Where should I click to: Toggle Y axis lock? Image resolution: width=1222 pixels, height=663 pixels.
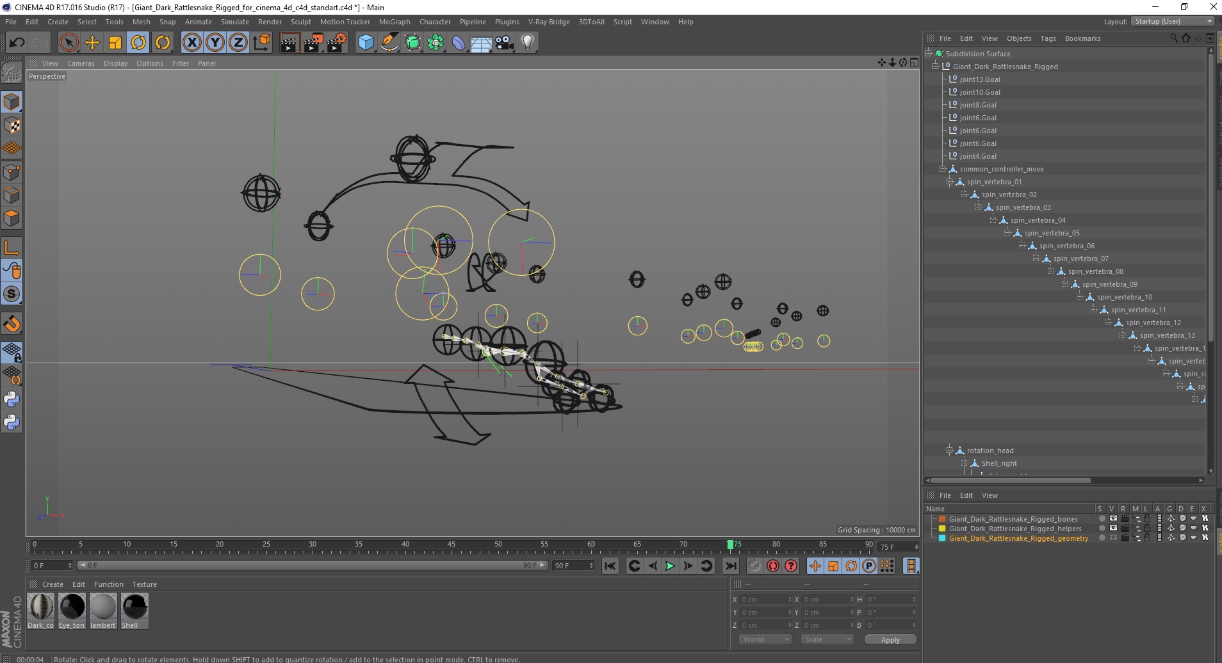coord(215,43)
